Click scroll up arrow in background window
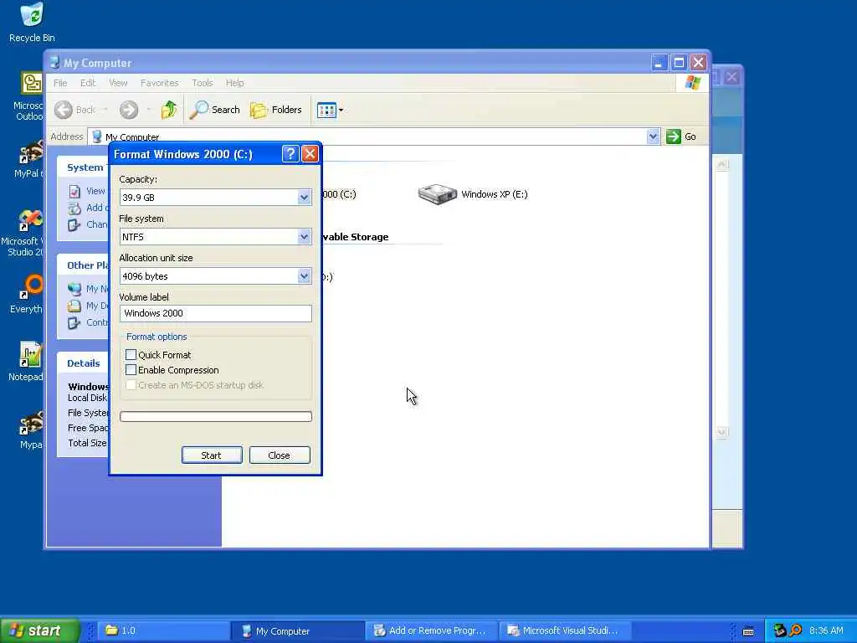 coord(722,164)
